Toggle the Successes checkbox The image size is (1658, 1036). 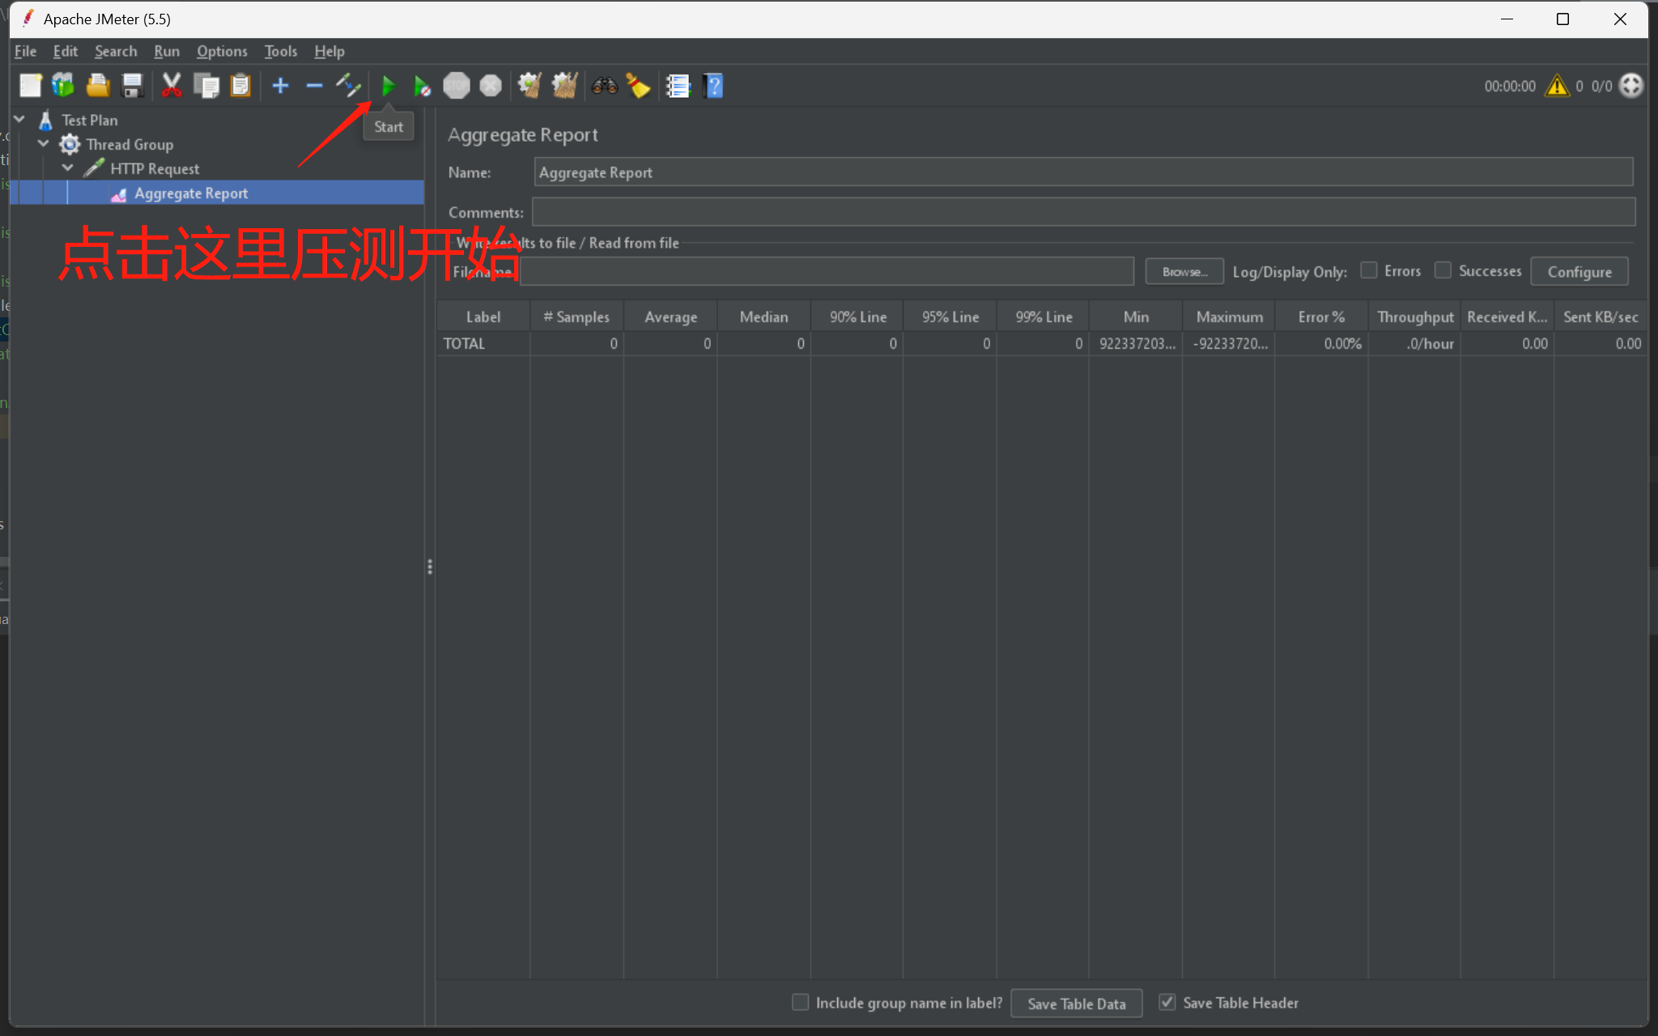(x=1443, y=270)
